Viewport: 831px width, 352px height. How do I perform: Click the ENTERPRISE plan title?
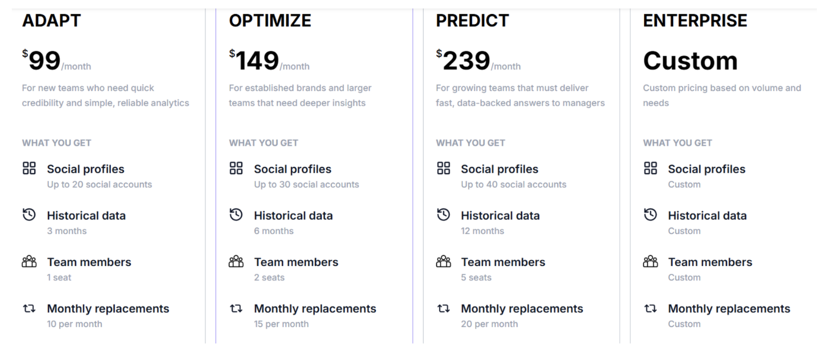695,21
